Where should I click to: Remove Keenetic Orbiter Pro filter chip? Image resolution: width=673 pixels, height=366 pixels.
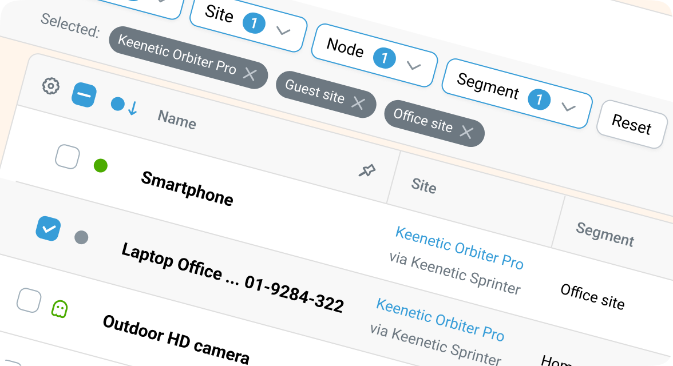[250, 74]
